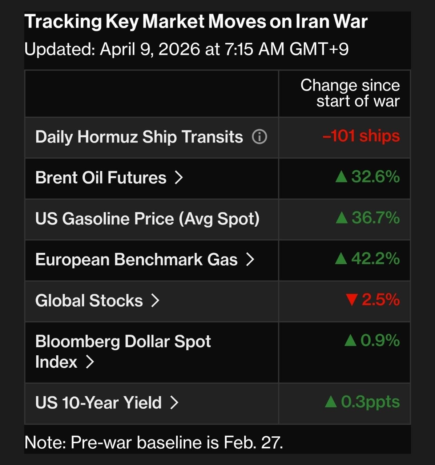Click the Tracking Key Market Moves headline
Viewport: 435px width, 465px height.
pos(196,22)
